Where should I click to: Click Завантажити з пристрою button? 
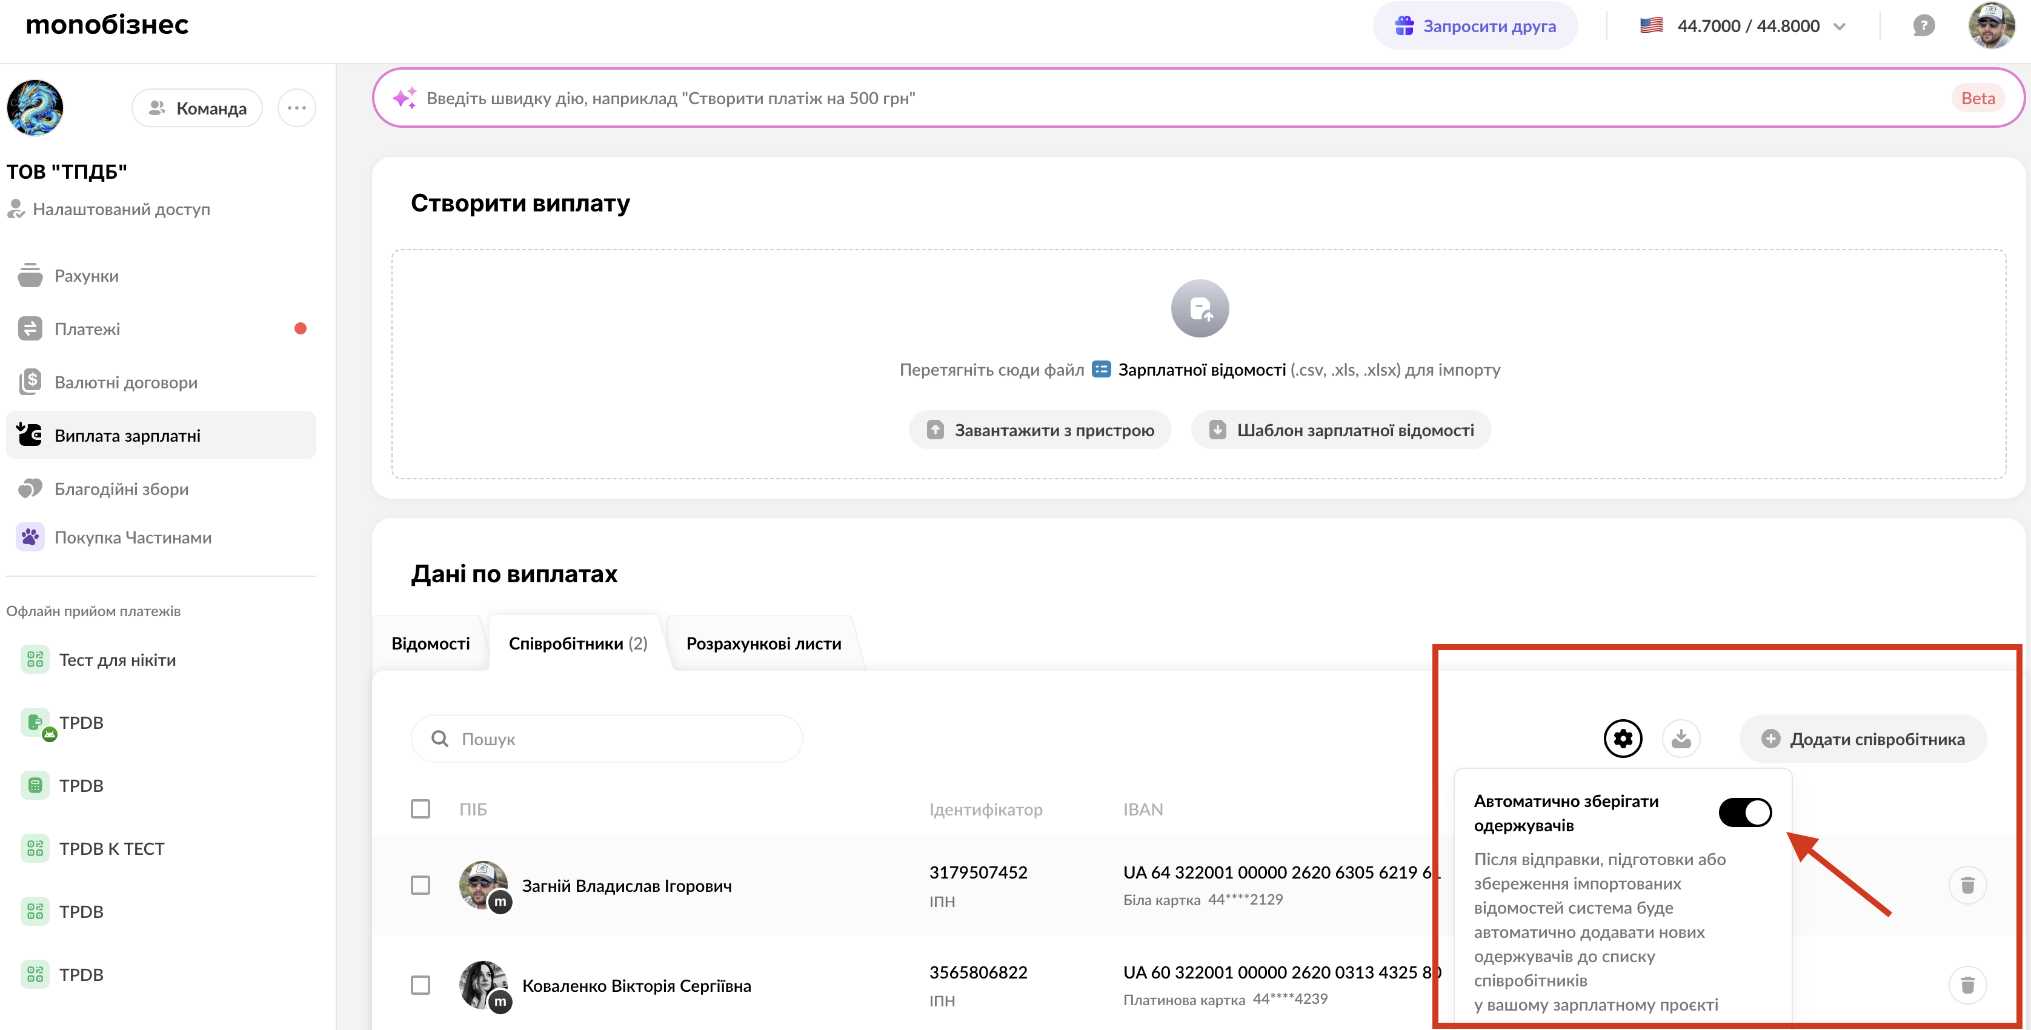click(1040, 430)
